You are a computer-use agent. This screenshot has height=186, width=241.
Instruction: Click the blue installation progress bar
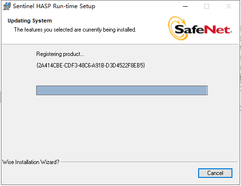tap(122, 90)
